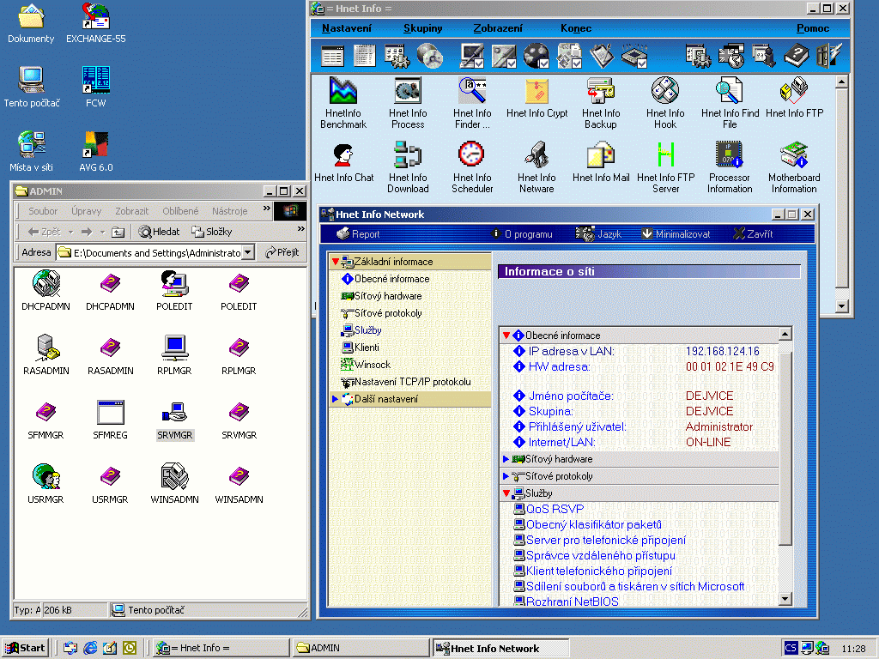Open the Zobrazení menu

(498, 28)
